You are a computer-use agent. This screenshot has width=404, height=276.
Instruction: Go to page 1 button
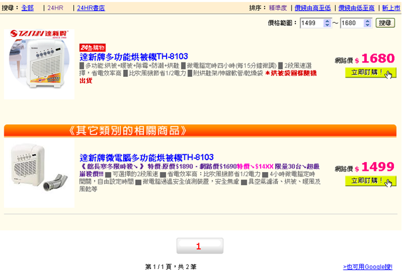200,246
